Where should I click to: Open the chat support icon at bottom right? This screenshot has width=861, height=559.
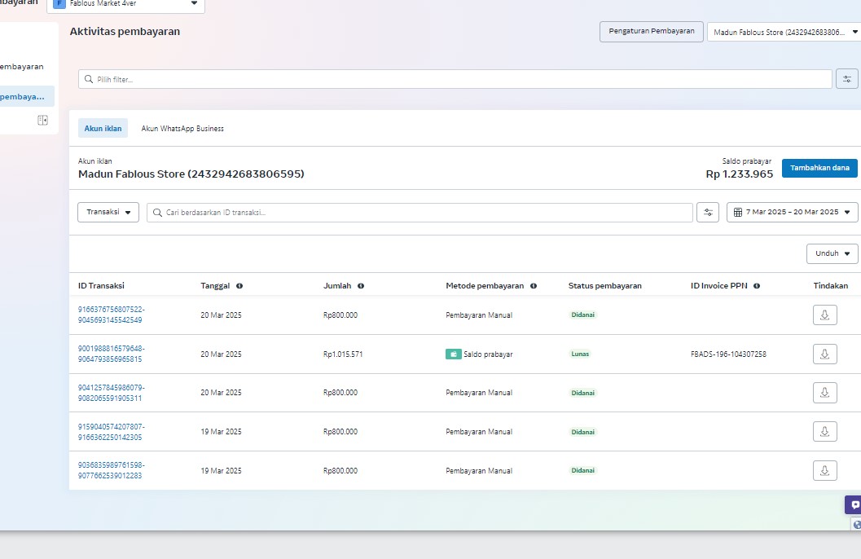point(854,505)
